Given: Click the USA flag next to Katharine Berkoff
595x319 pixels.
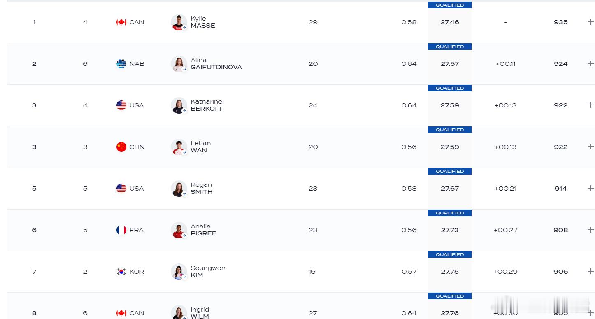Looking at the screenshot, I should click(x=121, y=105).
